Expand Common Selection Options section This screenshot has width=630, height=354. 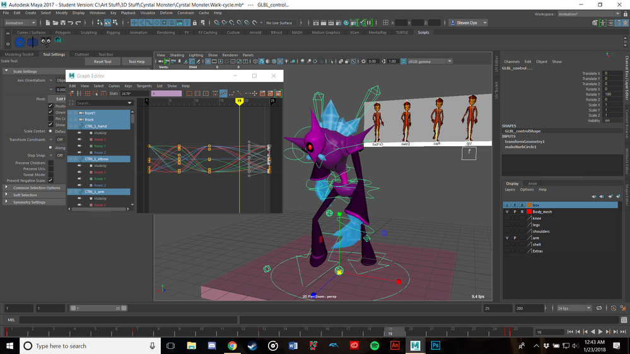point(6,188)
